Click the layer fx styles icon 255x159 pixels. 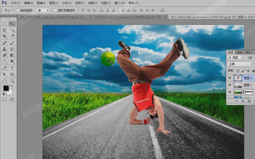coord(243,101)
